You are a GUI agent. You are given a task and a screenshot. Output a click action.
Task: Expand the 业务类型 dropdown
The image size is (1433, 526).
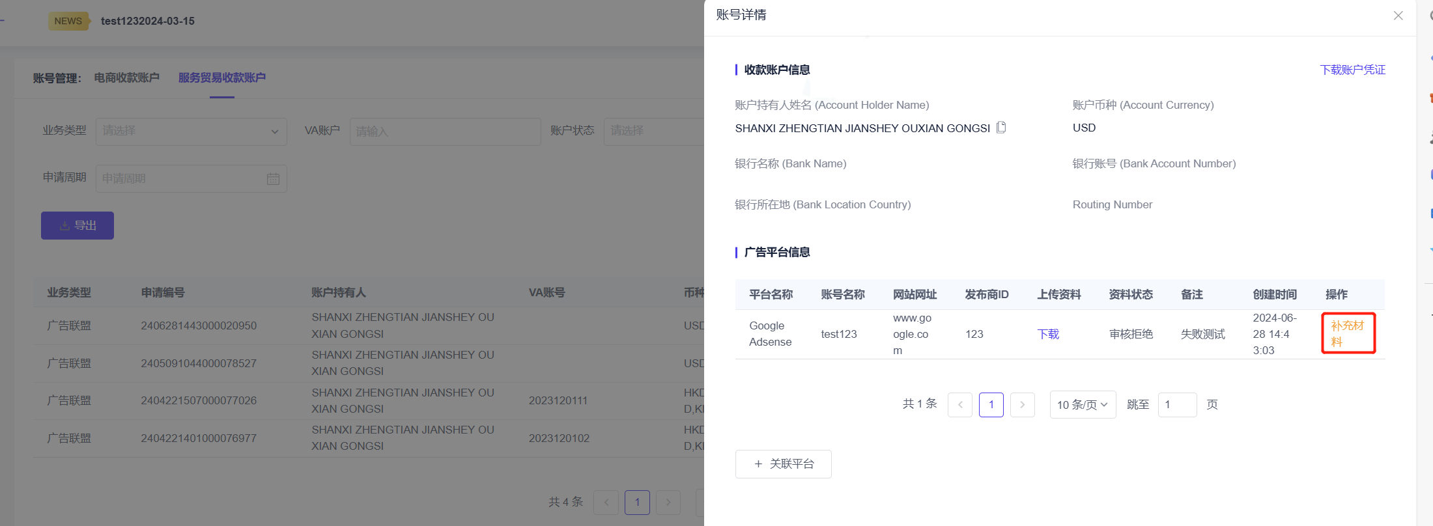191,131
